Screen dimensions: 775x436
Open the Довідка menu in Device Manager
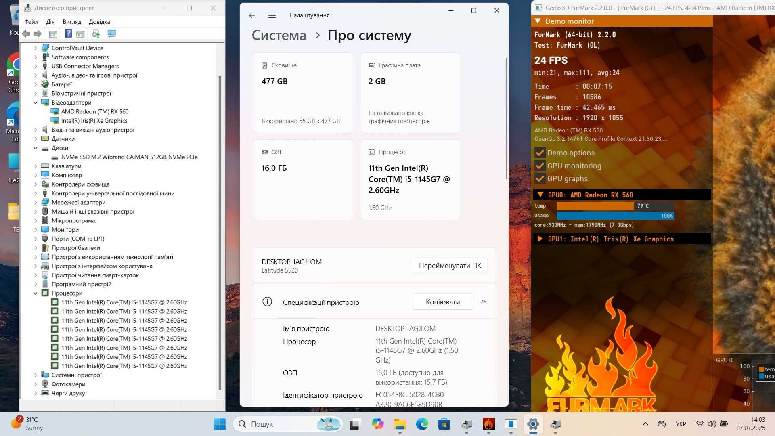click(100, 22)
